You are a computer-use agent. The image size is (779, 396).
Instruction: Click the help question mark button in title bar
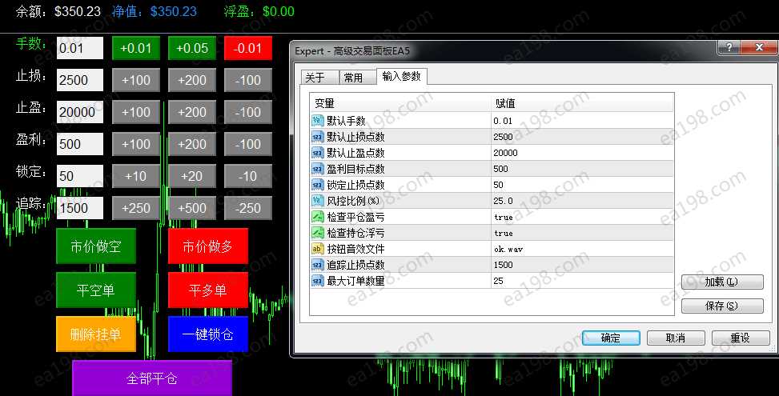pyautogui.click(x=728, y=50)
